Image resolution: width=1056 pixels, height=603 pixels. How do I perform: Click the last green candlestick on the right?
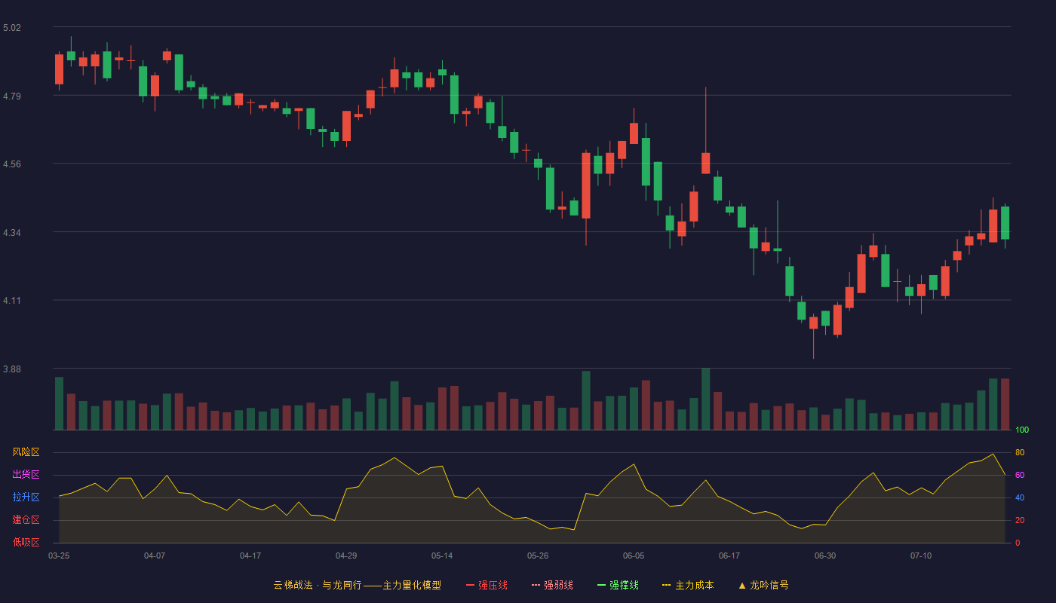pos(1005,223)
